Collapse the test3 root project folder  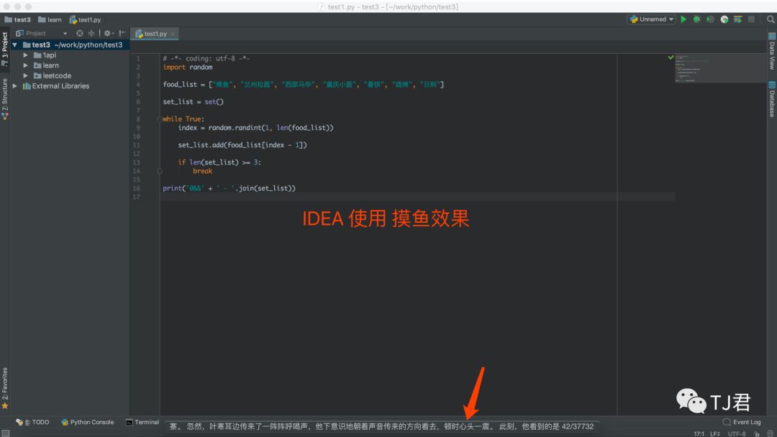click(15, 45)
